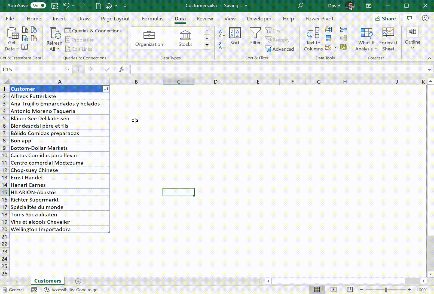
Task: Click the Insert Function fx icon
Action: (x=121, y=69)
